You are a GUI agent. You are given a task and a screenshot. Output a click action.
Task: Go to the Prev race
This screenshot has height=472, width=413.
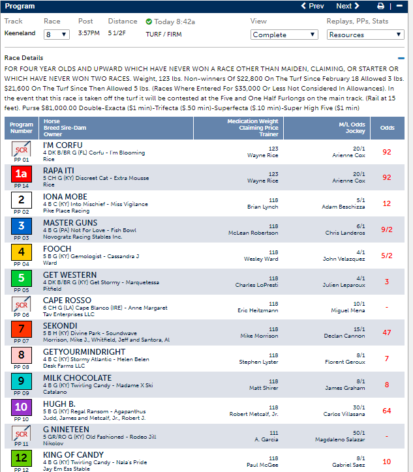tap(312, 6)
